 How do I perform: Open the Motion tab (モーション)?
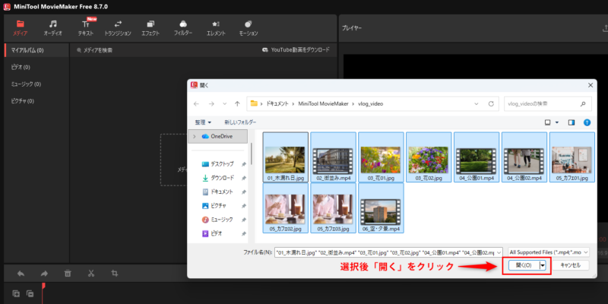(249, 28)
